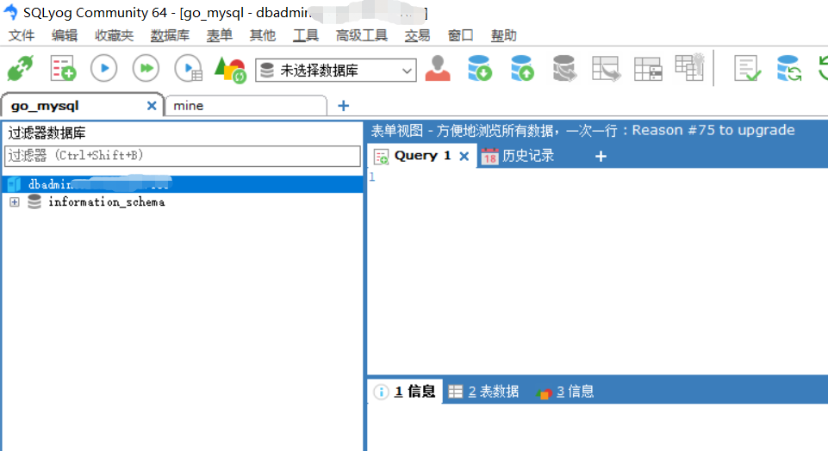This screenshot has height=451, width=828.
Task: Click the gray database sync icon
Action: pos(564,69)
